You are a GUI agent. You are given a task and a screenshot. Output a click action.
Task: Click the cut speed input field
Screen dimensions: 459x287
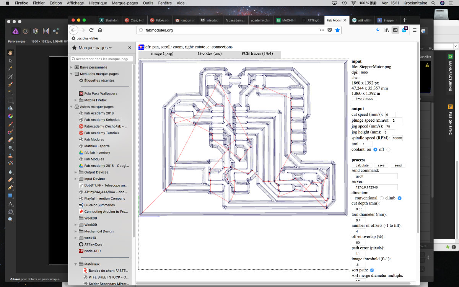point(390,114)
